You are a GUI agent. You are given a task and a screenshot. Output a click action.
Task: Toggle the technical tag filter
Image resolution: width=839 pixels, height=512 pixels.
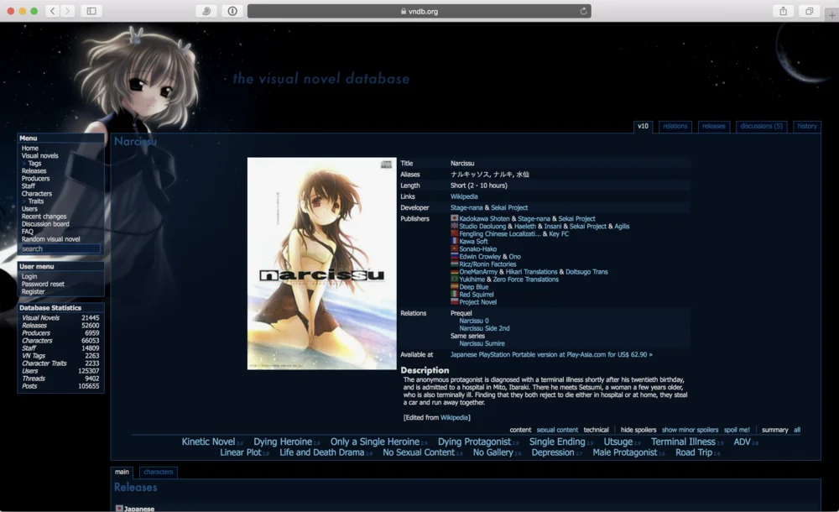pos(596,430)
